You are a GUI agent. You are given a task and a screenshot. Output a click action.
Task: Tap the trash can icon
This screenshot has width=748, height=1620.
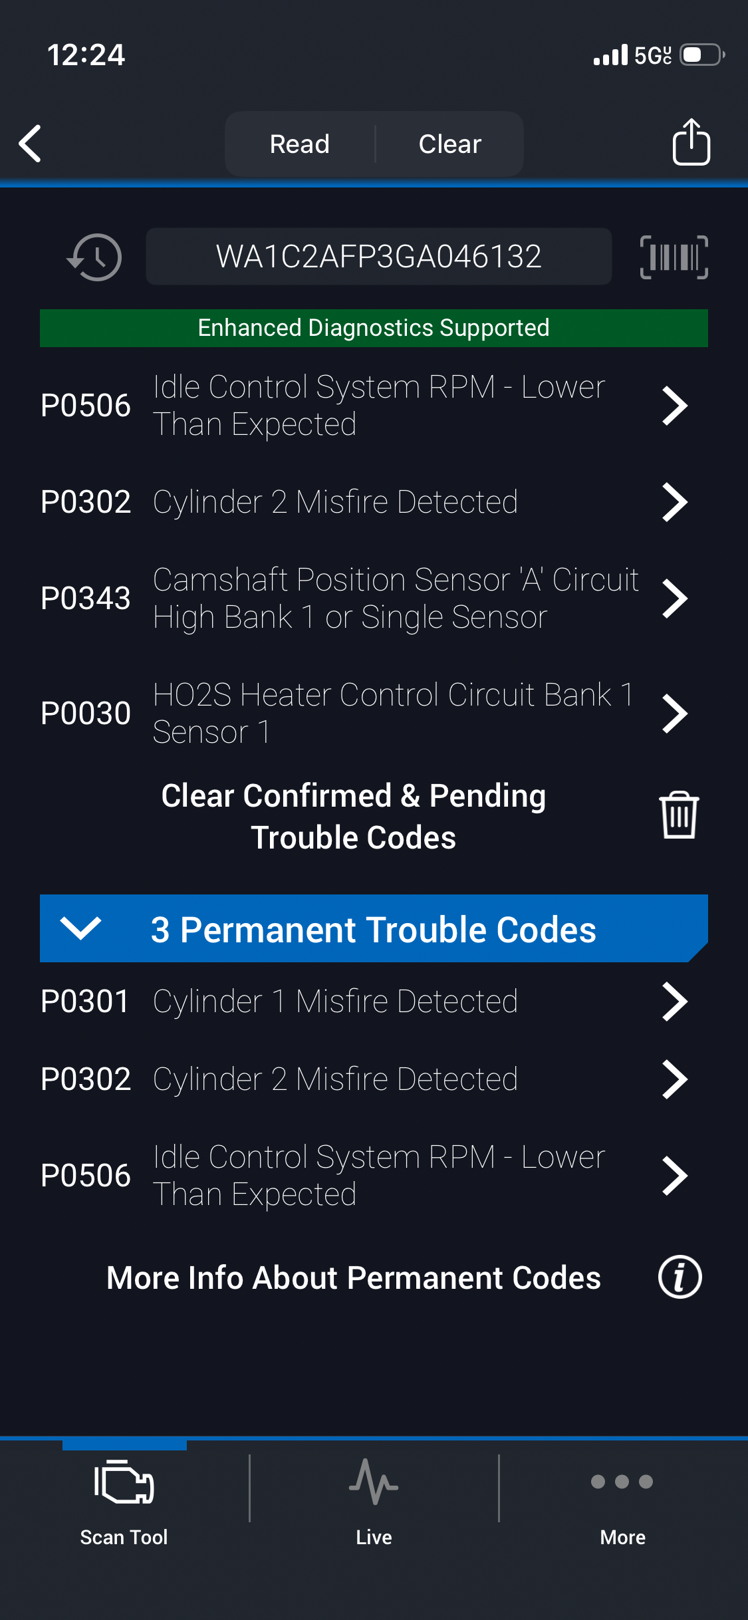pyautogui.click(x=678, y=815)
